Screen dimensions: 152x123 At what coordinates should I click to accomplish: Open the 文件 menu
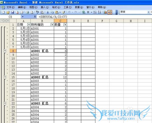[11, 7]
